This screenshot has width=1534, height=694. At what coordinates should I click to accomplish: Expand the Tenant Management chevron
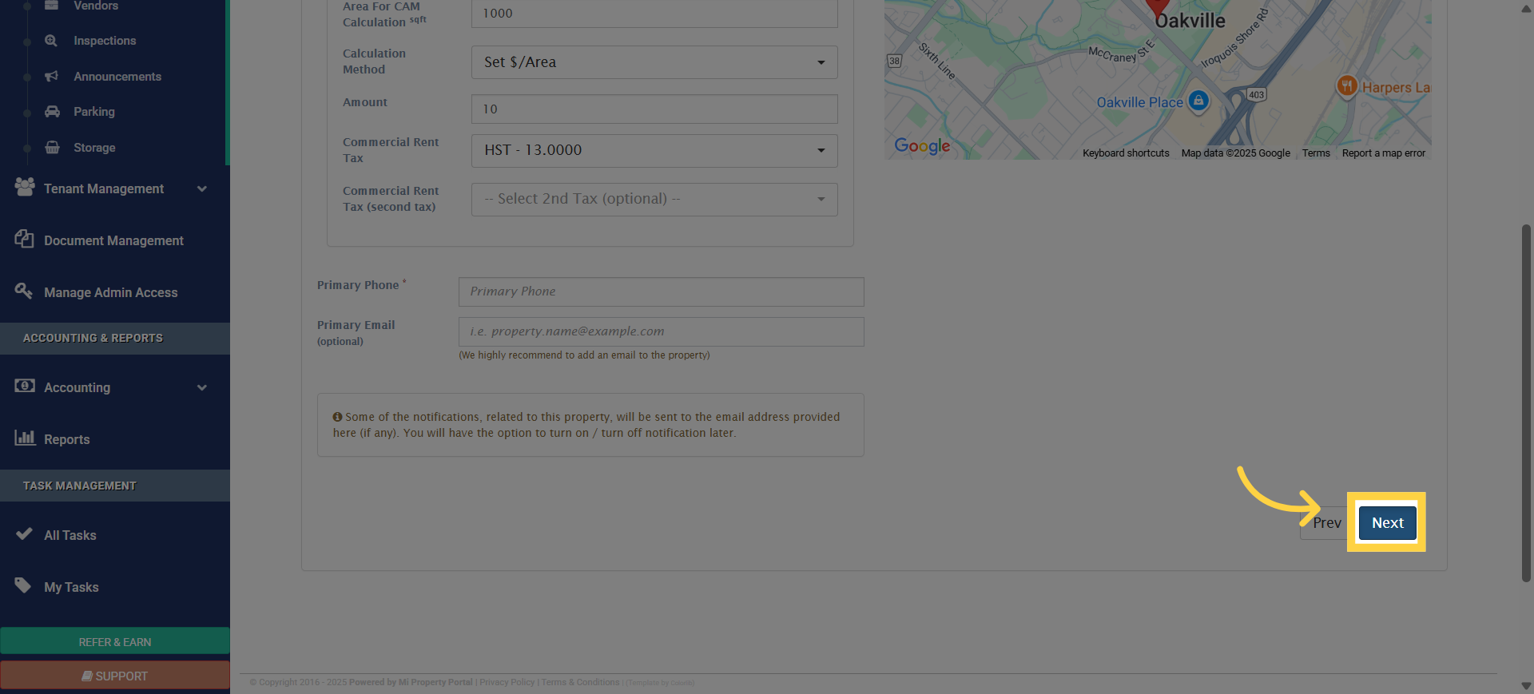pyautogui.click(x=202, y=189)
